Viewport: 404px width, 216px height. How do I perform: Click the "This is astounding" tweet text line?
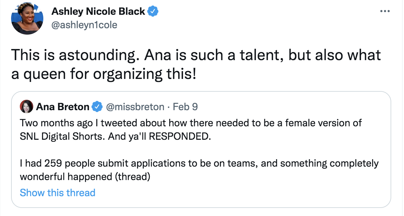pyautogui.click(x=196, y=55)
